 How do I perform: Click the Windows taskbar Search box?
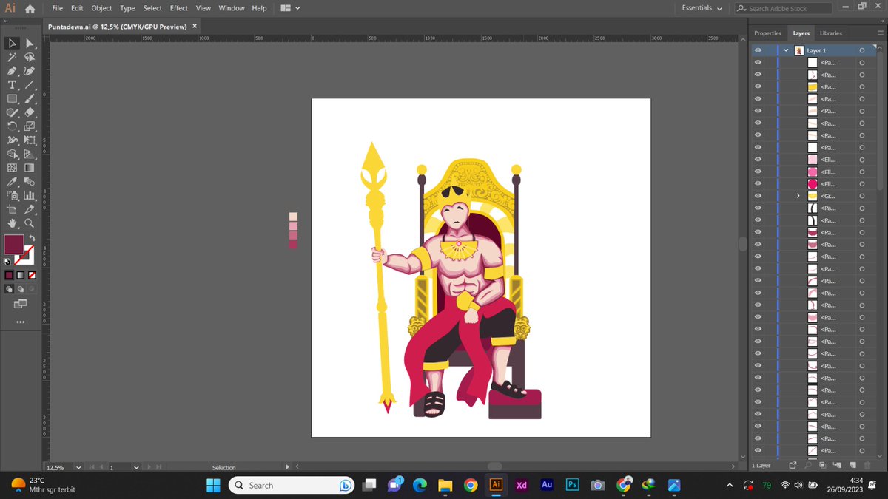pyautogui.click(x=292, y=485)
